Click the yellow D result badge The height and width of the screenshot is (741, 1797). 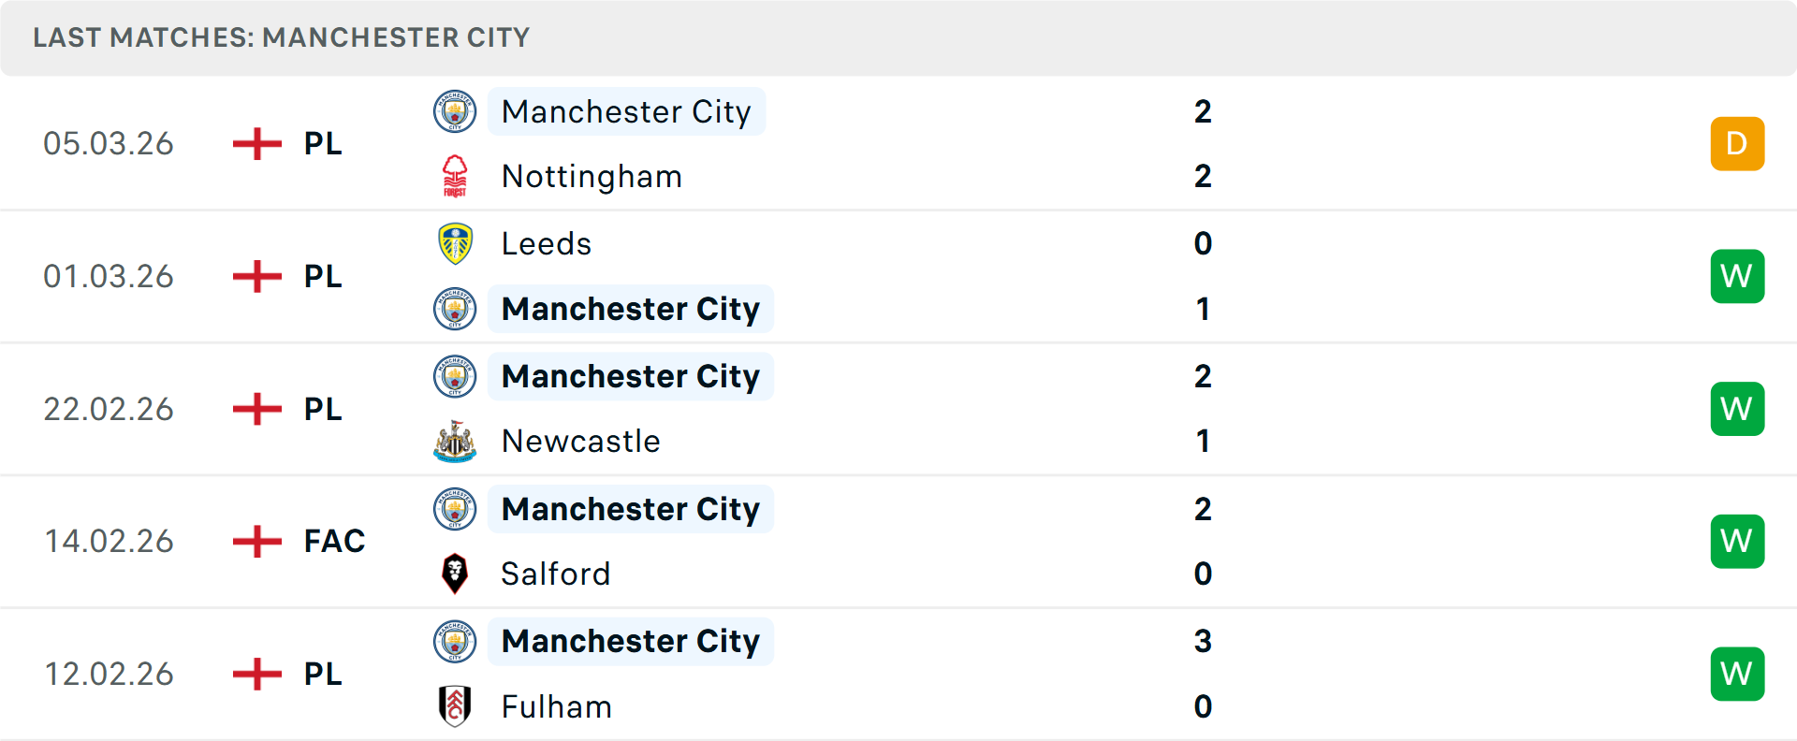(1737, 143)
